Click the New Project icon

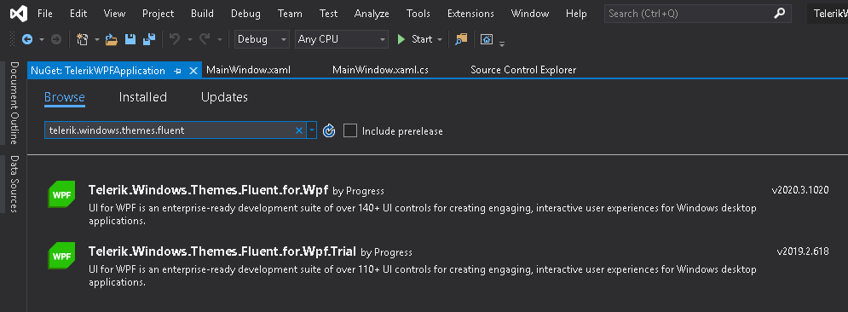pyautogui.click(x=82, y=39)
